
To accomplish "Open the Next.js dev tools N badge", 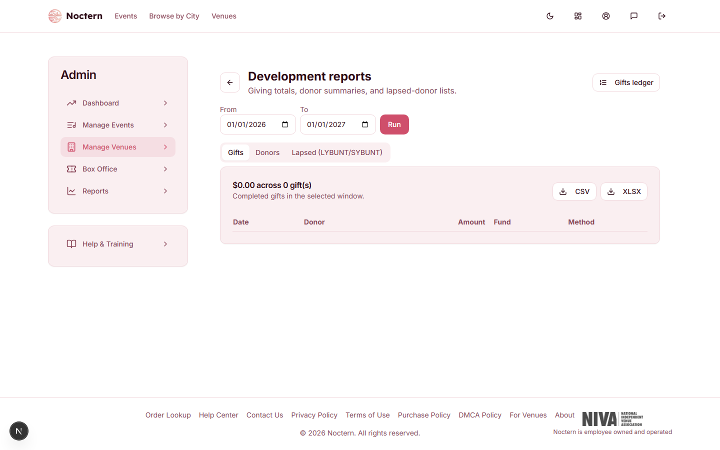I will [19, 431].
